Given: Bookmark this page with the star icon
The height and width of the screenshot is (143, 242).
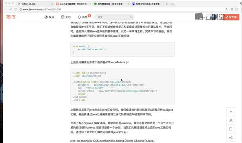Looking at the screenshot, I should point(226,9).
